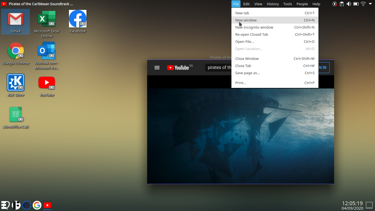Open the Outlook.com desktop shortcut
Image resolution: width=375 pixels, height=211 pixels.
47,56
